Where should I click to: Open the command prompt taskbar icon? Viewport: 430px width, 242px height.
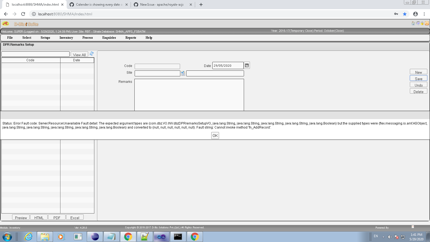coord(178,237)
